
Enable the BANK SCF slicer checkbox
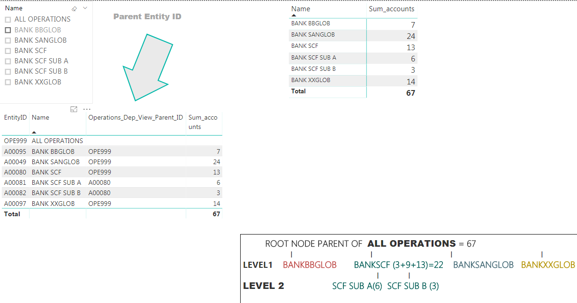[x=8, y=51]
